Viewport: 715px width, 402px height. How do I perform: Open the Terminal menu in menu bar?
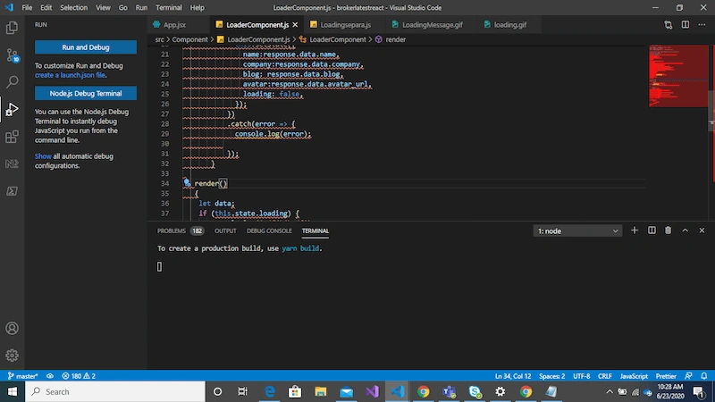[x=169, y=8]
